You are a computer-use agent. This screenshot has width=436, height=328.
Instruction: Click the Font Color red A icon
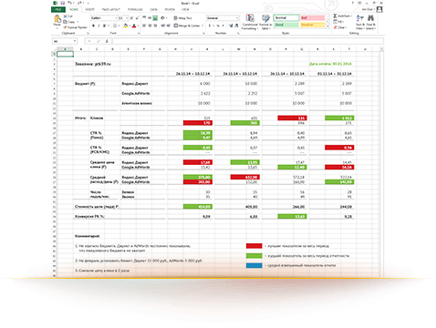pos(134,26)
